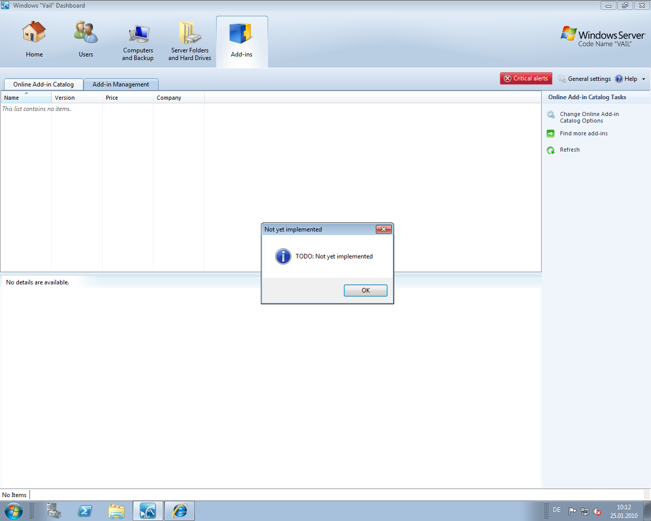Switch to Add-in Management tab

[x=121, y=84]
